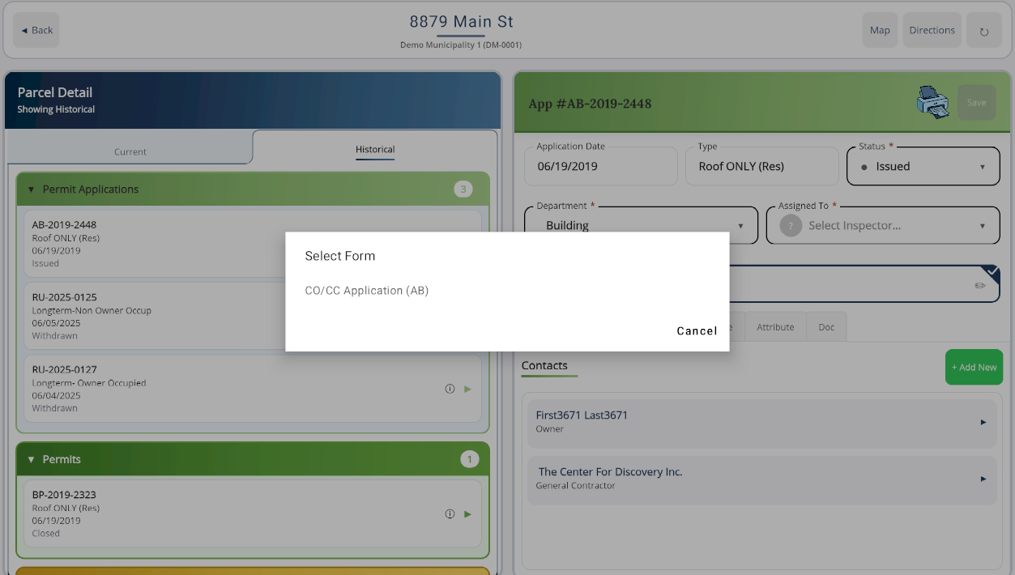Click the 8879 Main St title
The height and width of the screenshot is (575, 1015).
point(461,22)
